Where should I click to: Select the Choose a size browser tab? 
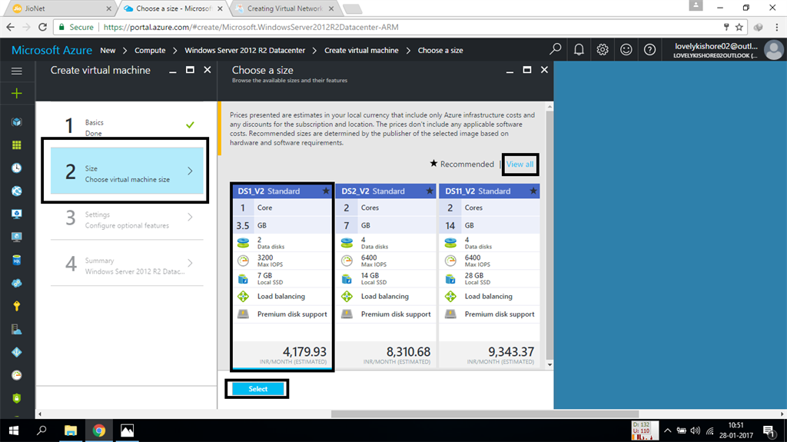[173, 8]
